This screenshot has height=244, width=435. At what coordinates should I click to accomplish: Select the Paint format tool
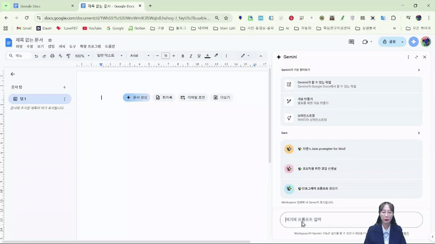point(68,56)
